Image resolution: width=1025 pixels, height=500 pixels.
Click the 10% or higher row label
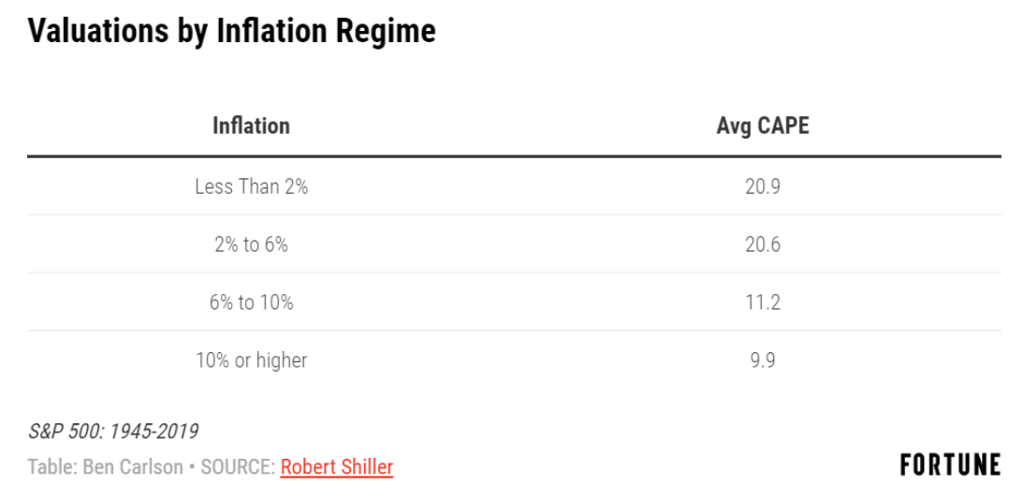pyautogui.click(x=251, y=360)
